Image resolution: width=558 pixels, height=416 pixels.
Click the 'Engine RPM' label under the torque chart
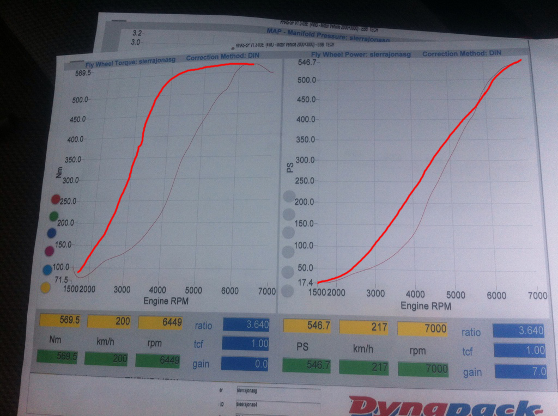coord(166,301)
